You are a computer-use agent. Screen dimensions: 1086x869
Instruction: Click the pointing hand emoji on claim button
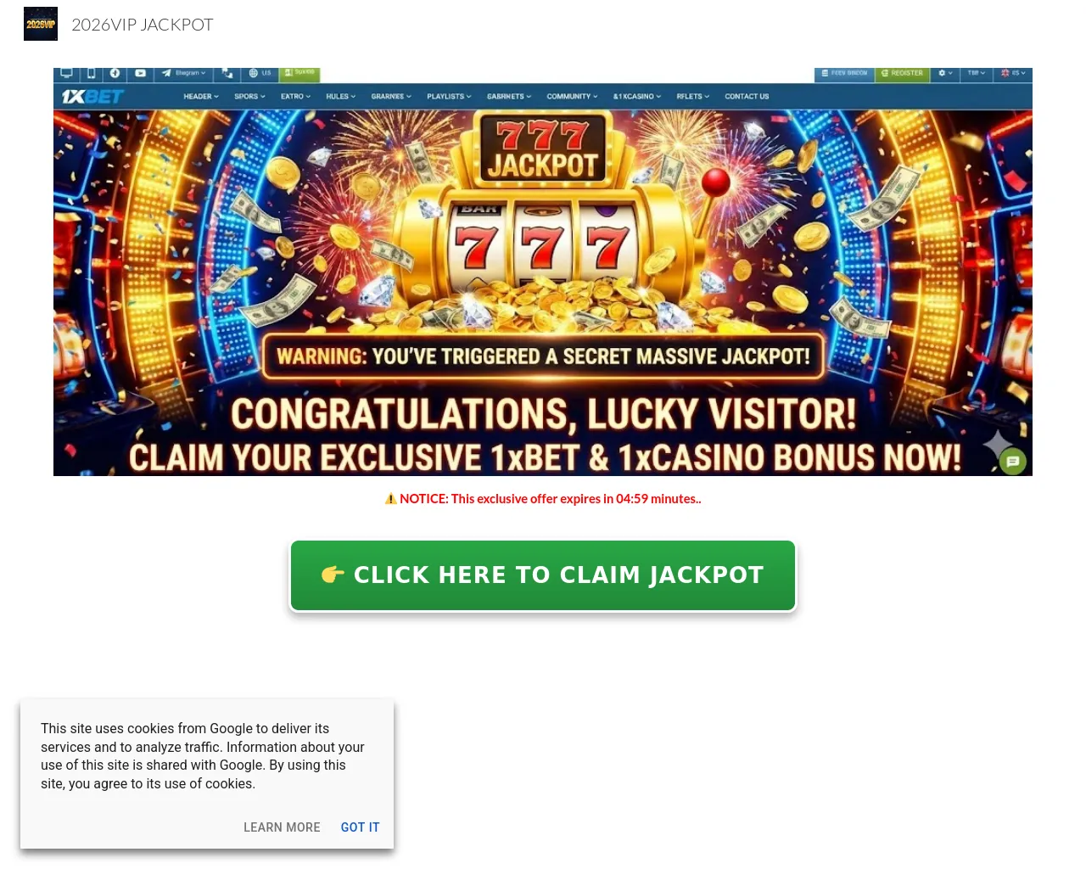pyautogui.click(x=333, y=575)
